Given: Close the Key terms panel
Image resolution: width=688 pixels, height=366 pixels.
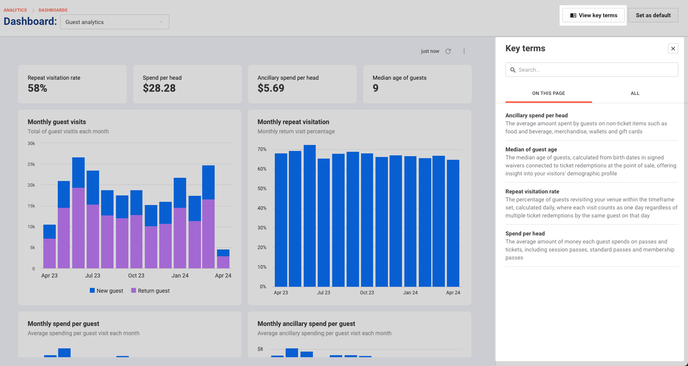Looking at the screenshot, I should 673,48.
